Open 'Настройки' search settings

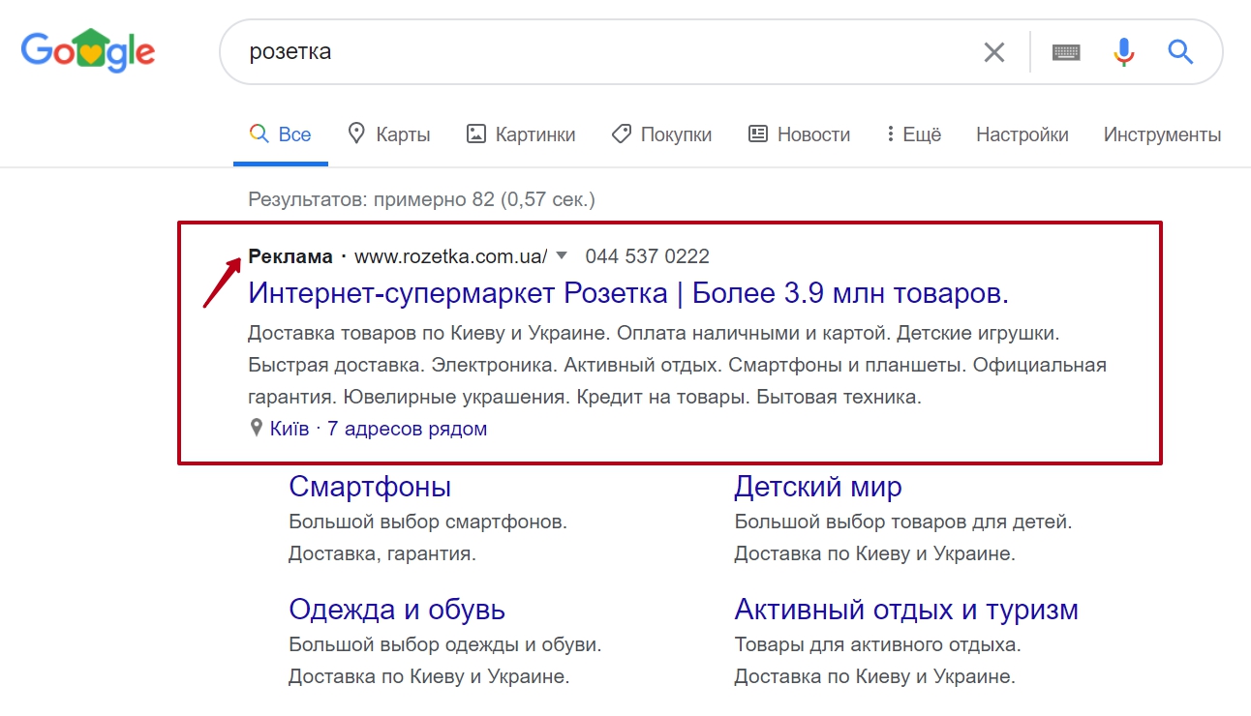(1022, 134)
